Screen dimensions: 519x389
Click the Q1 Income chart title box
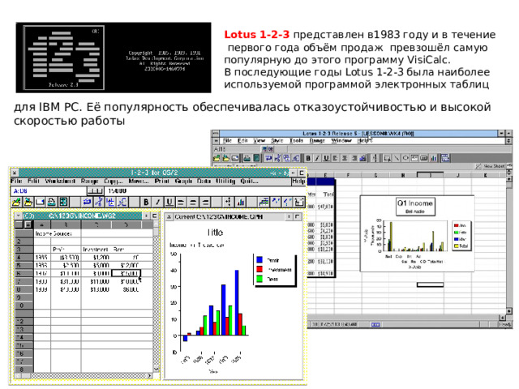(x=415, y=207)
